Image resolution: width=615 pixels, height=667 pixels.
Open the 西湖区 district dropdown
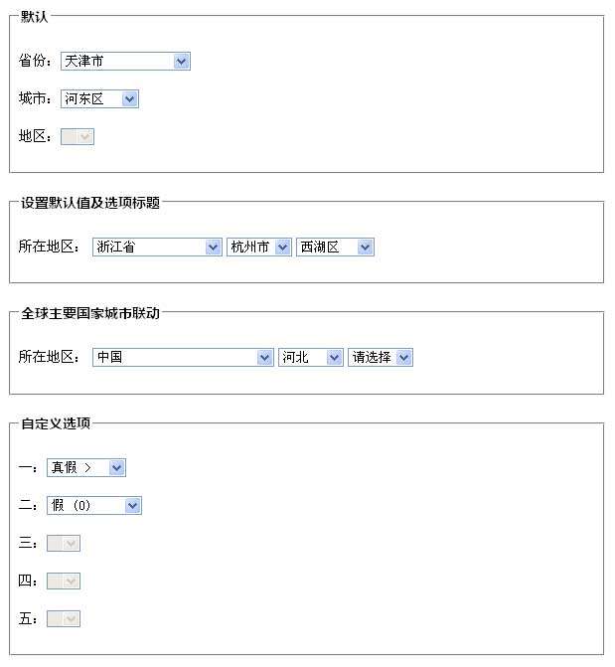coord(335,248)
